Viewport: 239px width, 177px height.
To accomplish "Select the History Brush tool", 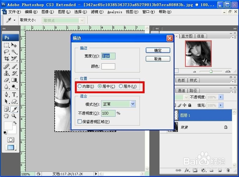I will click(x=14, y=73).
